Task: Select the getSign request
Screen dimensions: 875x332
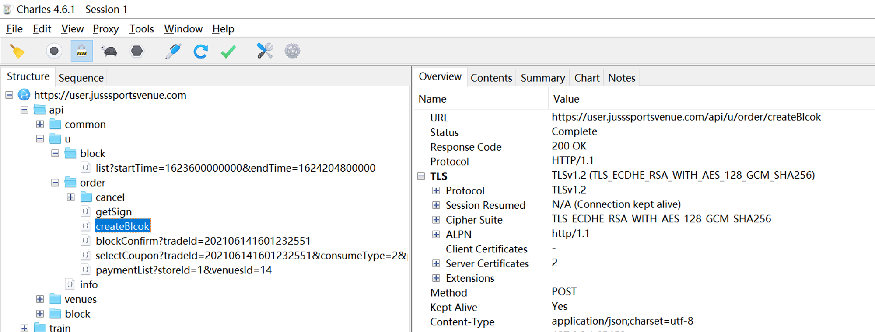Action: [114, 212]
